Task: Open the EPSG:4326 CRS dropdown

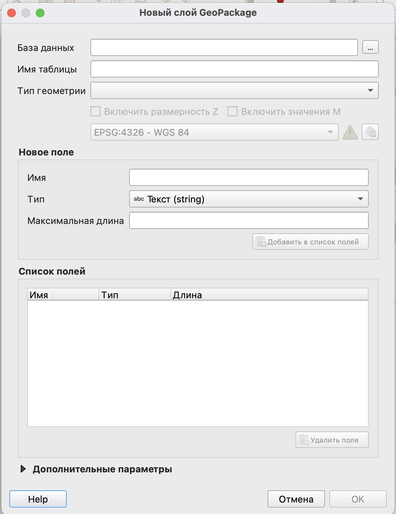Action: (214, 132)
